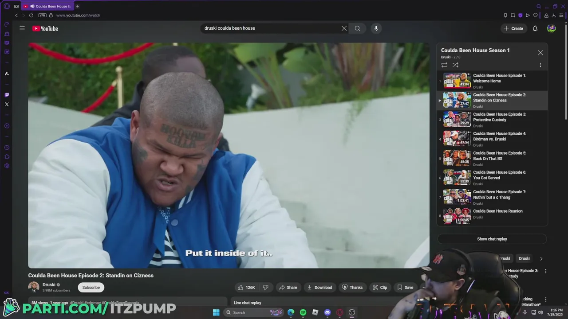Toggle loop playlist icon
This screenshot has height=319, width=568.
[444, 65]
